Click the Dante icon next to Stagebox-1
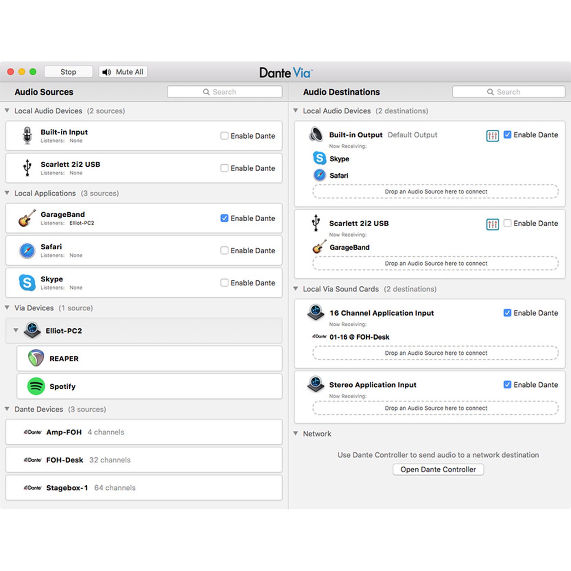The image size is (571, 571). (x=32, y=487)
